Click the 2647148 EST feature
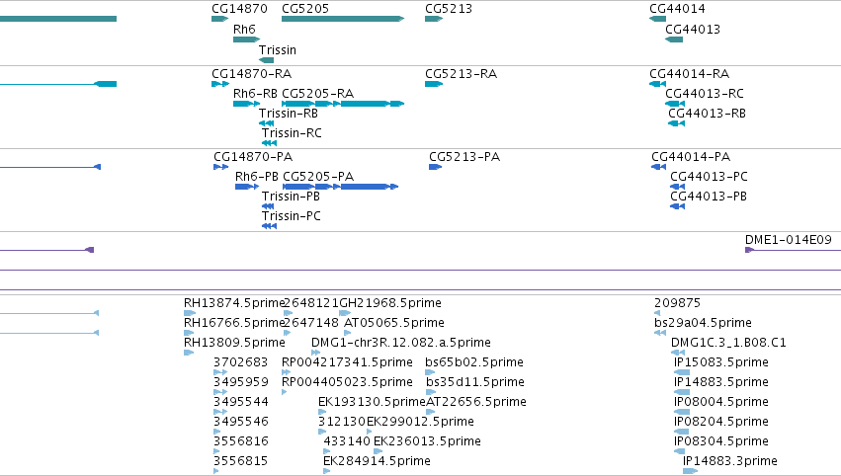 coord(287,333)
